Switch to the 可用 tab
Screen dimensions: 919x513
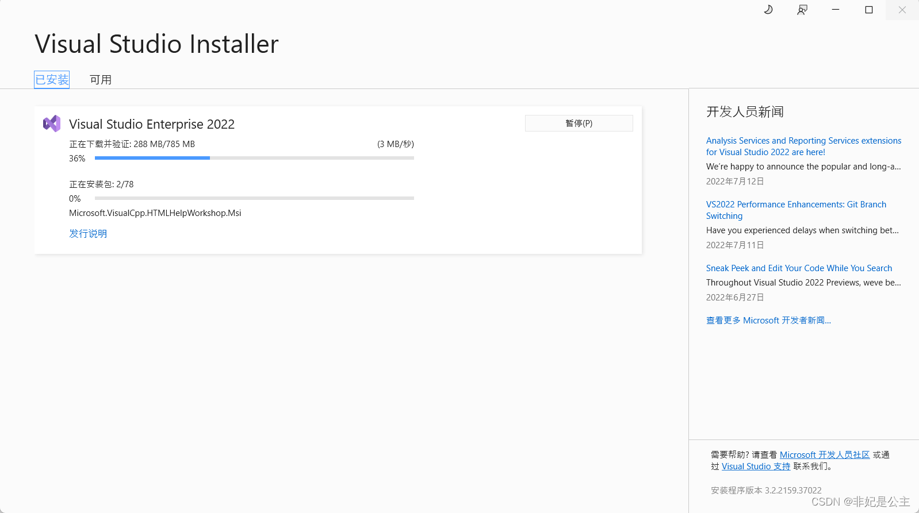pos(101,79)
